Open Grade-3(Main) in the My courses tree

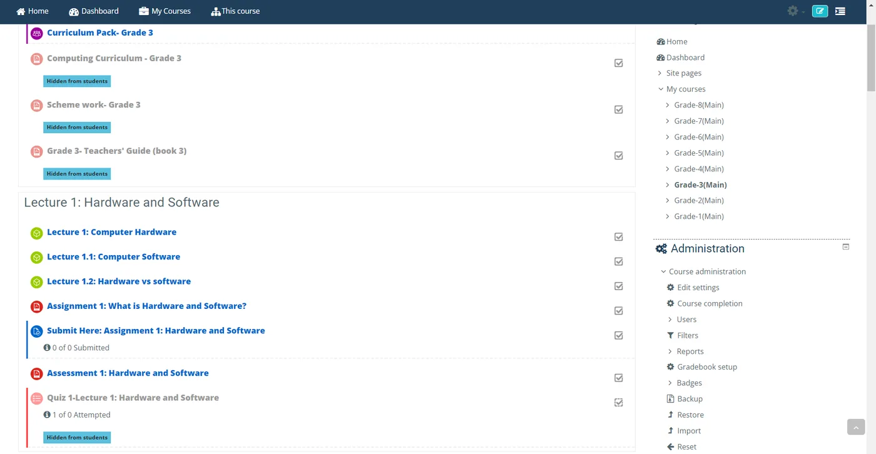point(700,185)
